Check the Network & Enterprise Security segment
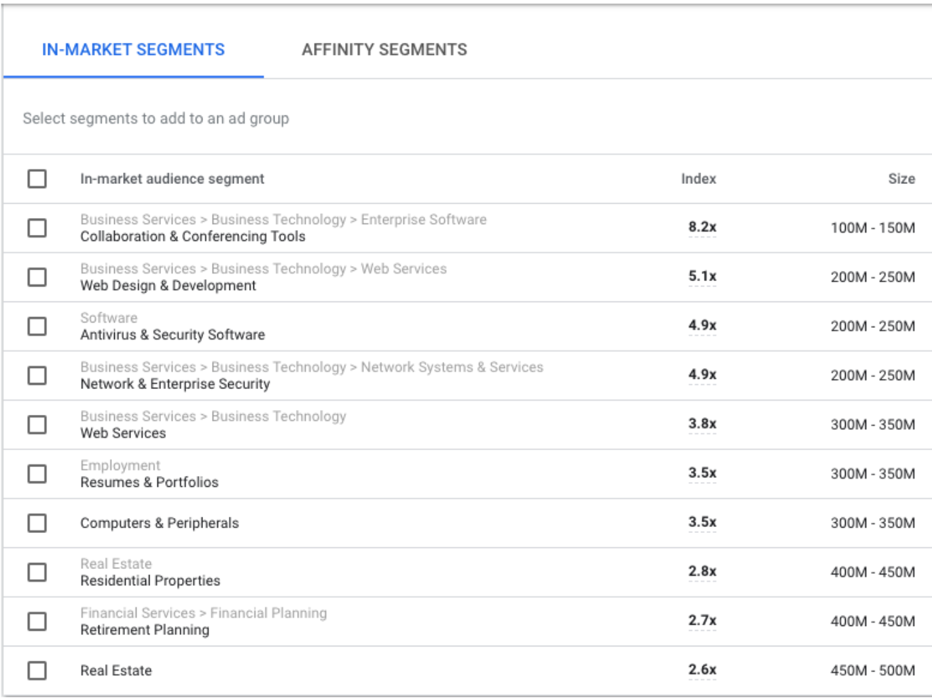Viewport: 932px width, 698px height. (37, 375)
